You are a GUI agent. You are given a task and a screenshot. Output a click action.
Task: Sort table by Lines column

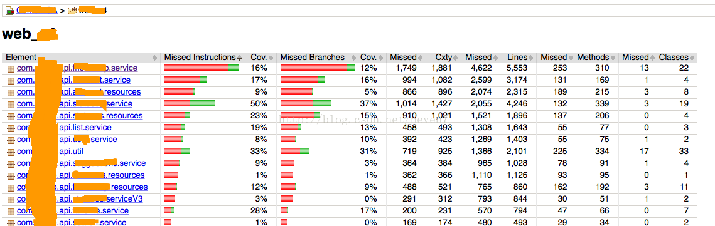tap(517, 58)
